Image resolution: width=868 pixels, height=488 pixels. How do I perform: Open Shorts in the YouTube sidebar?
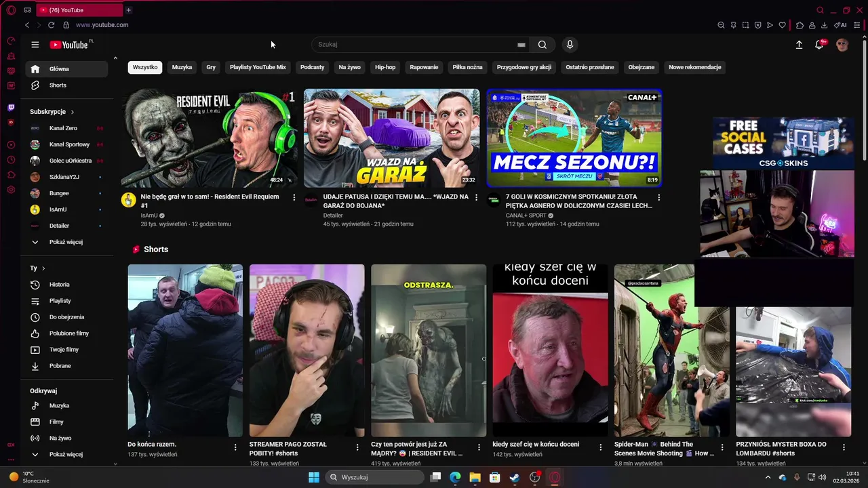coord(66,85)
